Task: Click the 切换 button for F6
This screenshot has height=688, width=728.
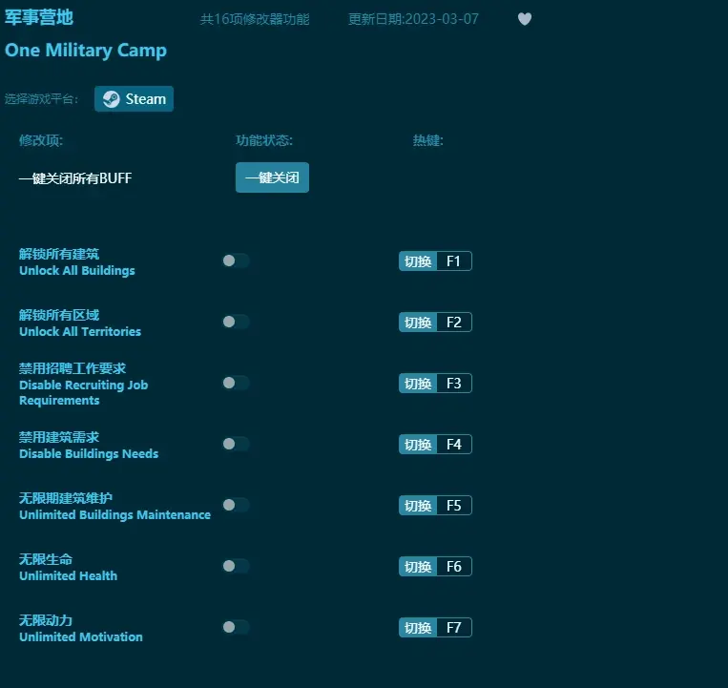Action: point(418,567)
